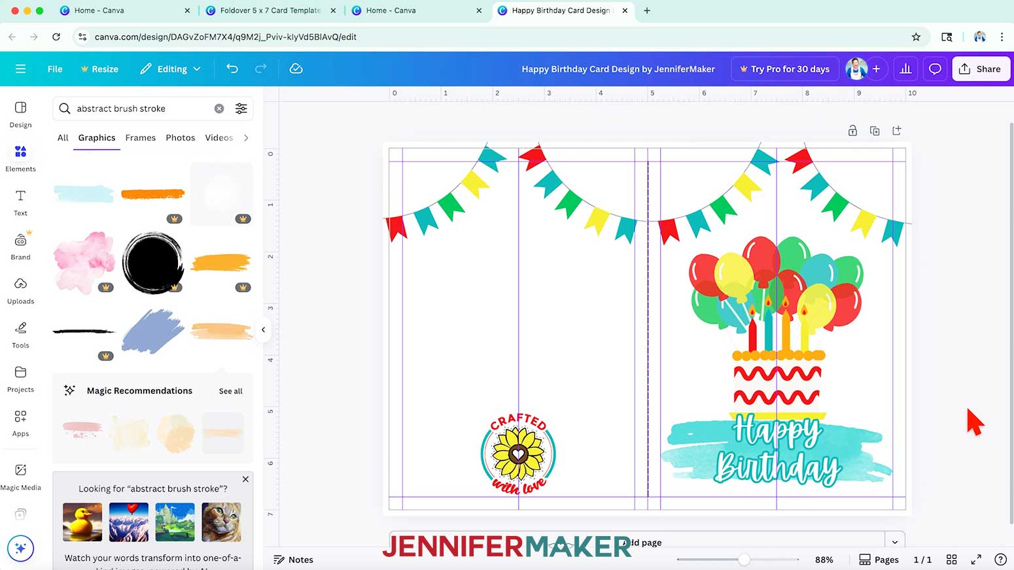Image resolution: width=1014 pixels, height=570 pixels.
Task: Click the browser reload button
Action: 56,37
